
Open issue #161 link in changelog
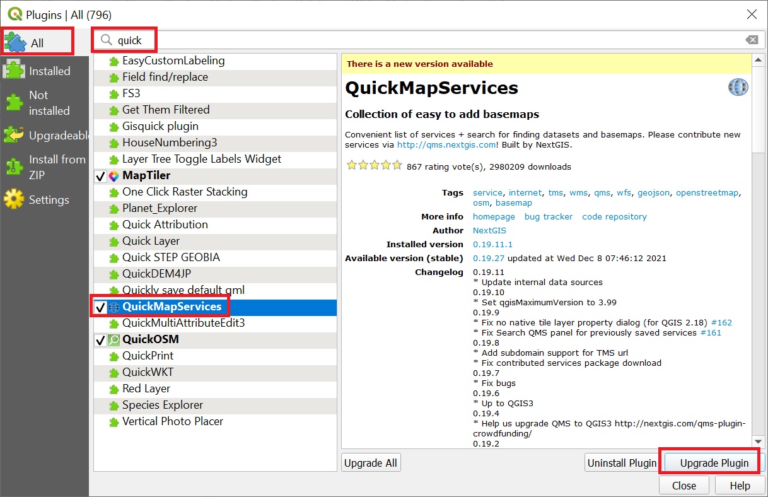pyautogui.click(x=711, y=332)
